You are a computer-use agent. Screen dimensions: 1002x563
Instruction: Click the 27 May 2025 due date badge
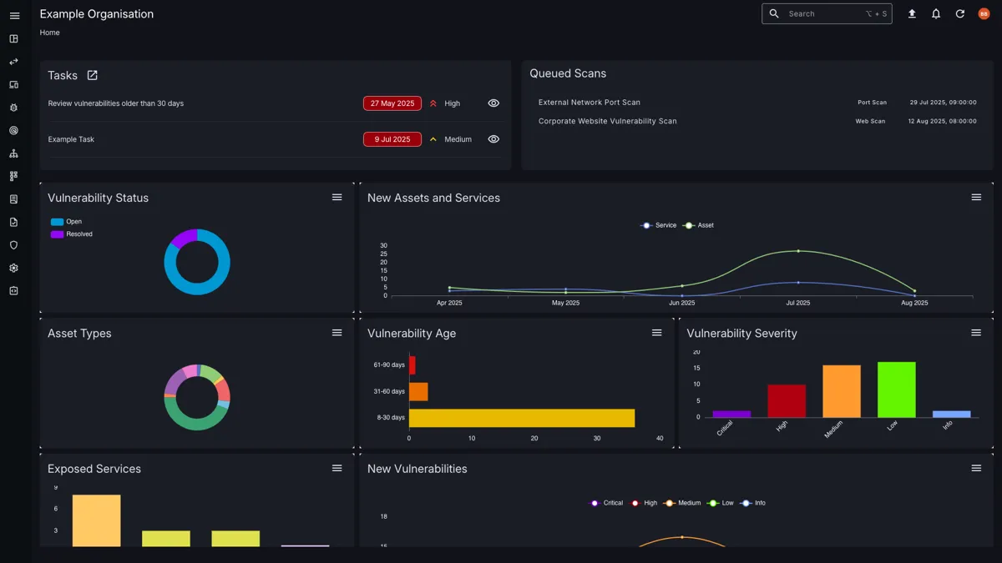[x=392, y=103]
